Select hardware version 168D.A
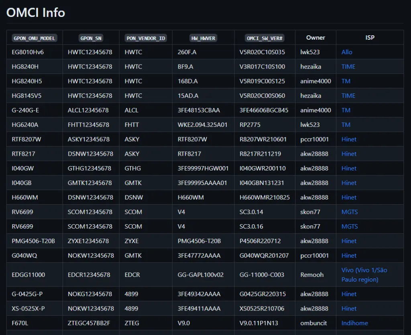 point(188,81)
